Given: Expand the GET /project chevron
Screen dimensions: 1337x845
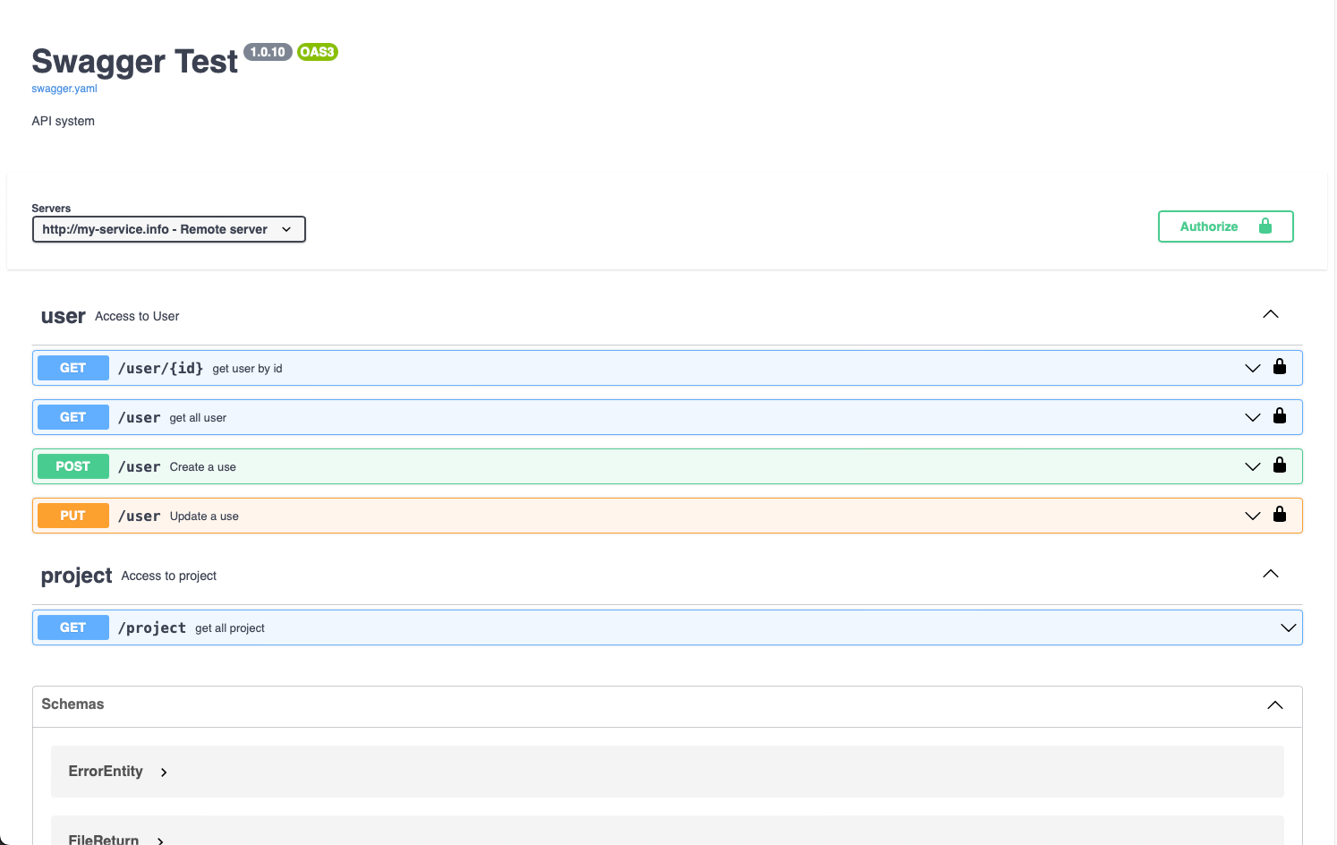Looking at the screenshot, I should click(x=1289, y=627).
